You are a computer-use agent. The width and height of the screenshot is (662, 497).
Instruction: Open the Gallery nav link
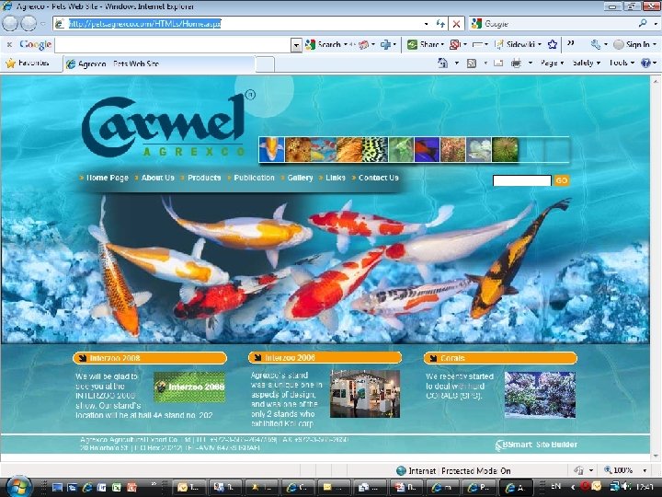[300, 178]
